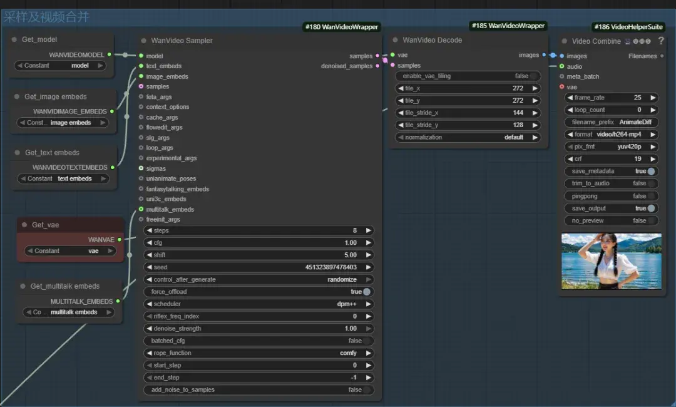Click the #180 WanVideoWrapper badge
The width and height of the screenshot is (676, 407).
(x=342, y=27)
